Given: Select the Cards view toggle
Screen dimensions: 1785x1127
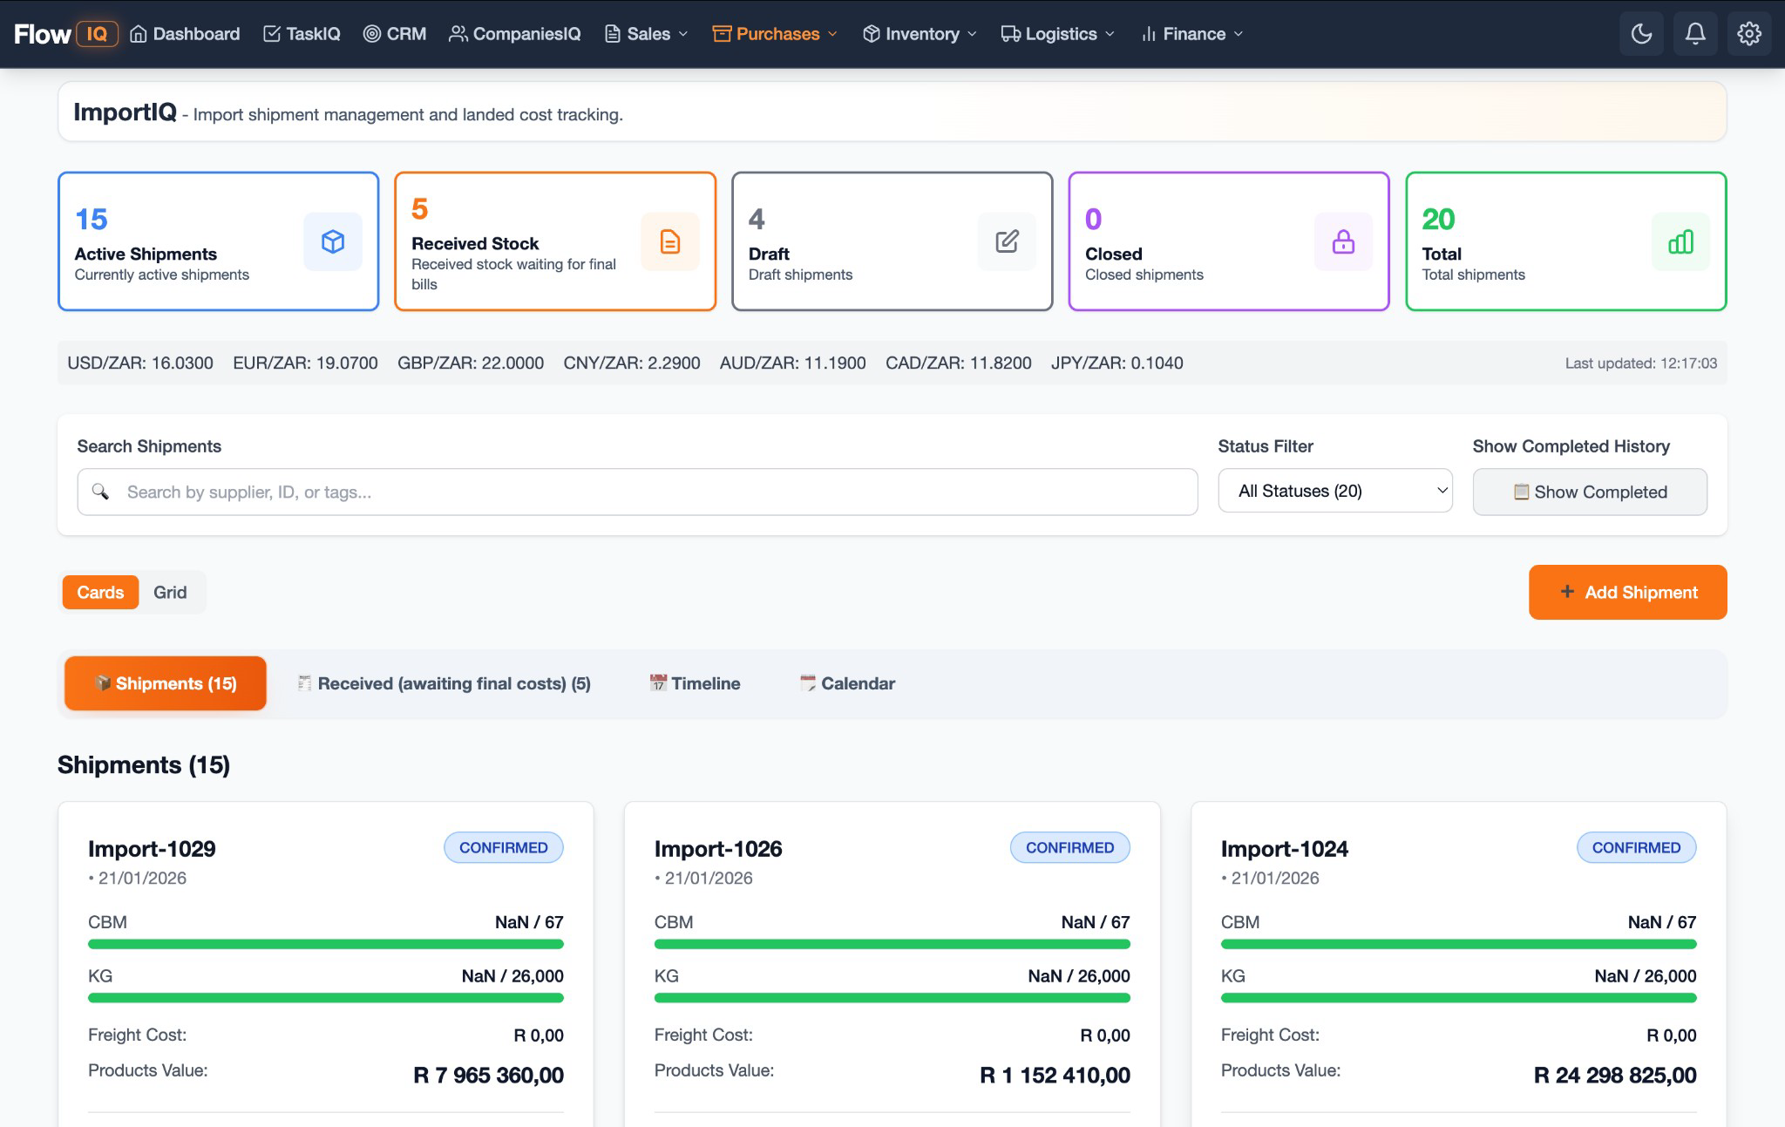Looking at the screenshot, I should 99,592.
